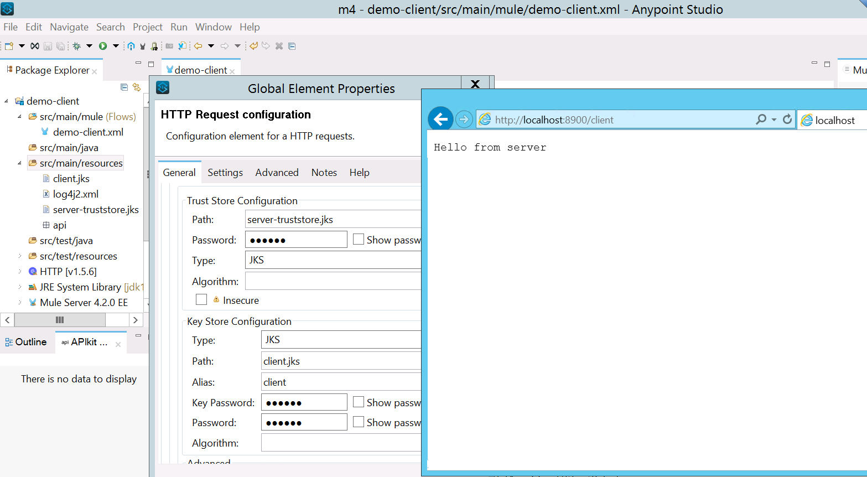Collapse the src/main/mule folder

pyautogui.click(x=20, y=116)
